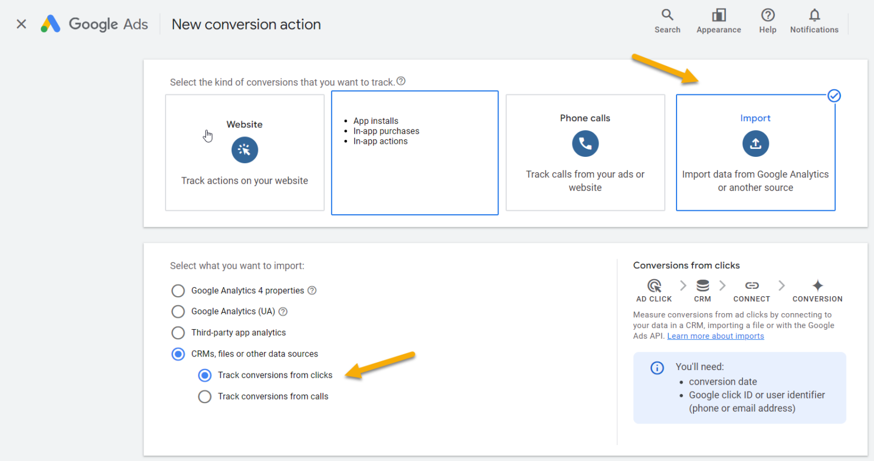The image size is (874, 461).
Task: Select the Website conversion card
Action: pos(245,152)
